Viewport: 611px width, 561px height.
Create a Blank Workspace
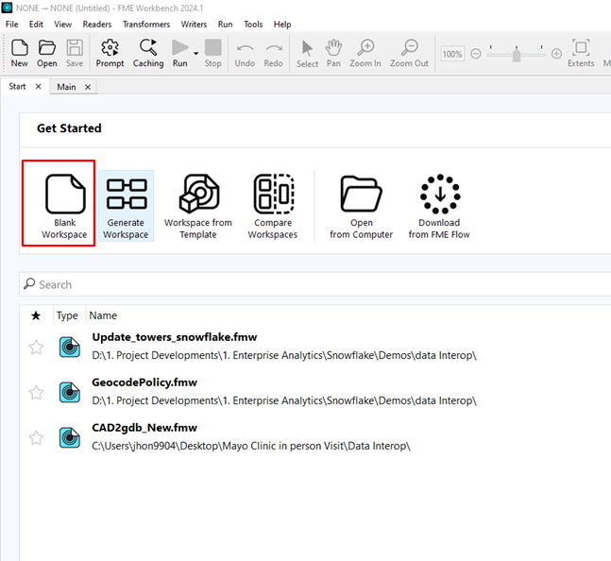coord(64,205)
